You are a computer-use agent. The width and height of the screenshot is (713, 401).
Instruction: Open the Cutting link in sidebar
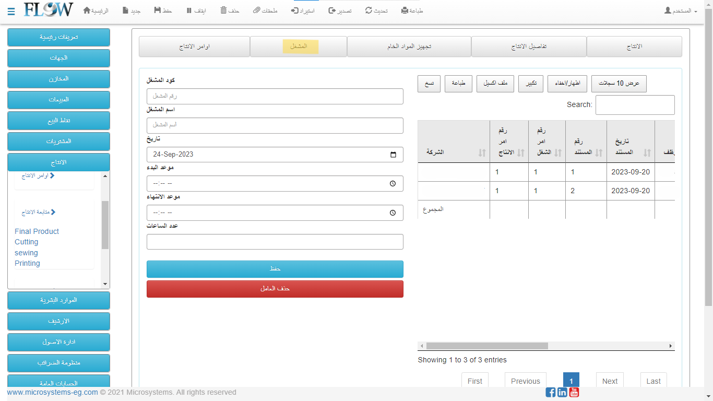pos(27,242)
